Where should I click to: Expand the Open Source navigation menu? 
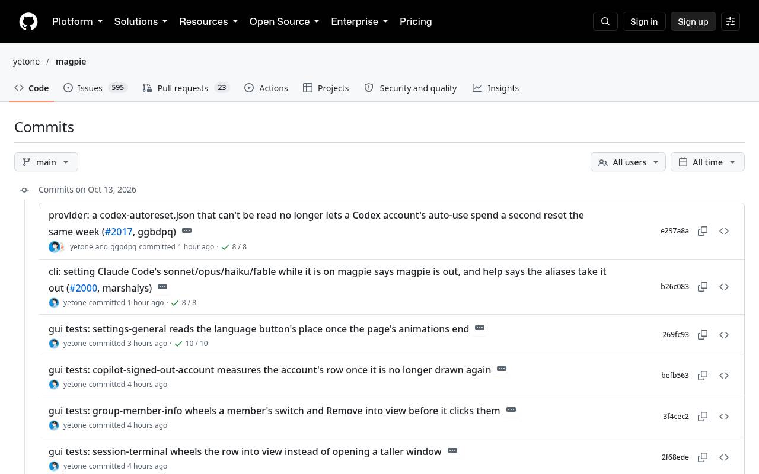(284, 21)
